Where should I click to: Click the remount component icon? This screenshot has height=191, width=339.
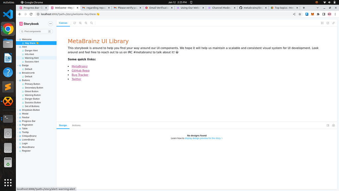(74, 23)
